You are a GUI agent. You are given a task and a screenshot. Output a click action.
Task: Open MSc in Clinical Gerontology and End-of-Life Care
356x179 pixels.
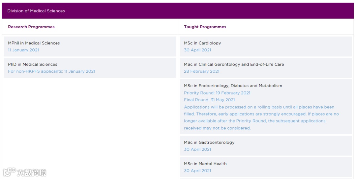pyautogui.click(x=234, y=64)
